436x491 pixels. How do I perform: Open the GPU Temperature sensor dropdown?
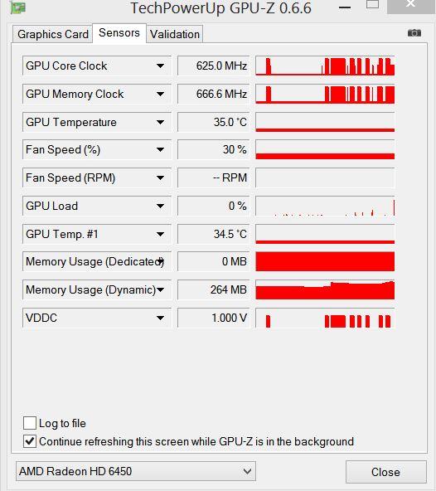160,122
